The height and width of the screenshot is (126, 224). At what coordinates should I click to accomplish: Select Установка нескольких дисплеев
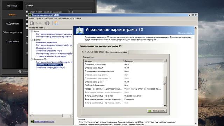tap(51, 56)
